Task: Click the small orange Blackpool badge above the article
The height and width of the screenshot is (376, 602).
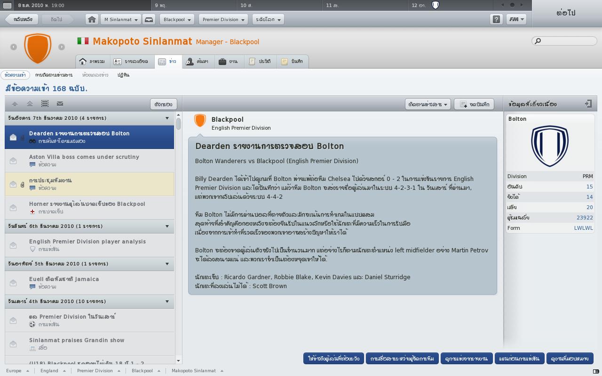Action: 200,121
